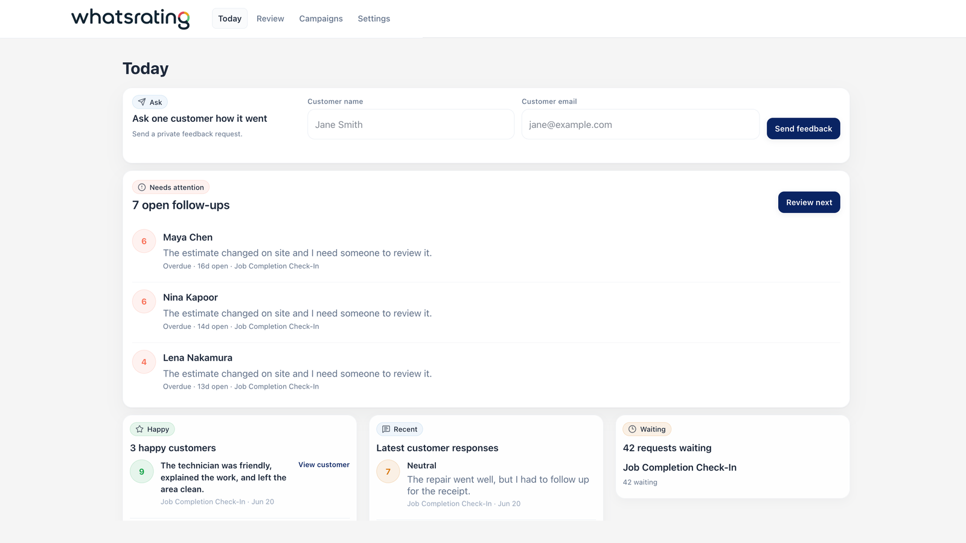This screenshot has height=543, width=966.
Task: Click the '42 requests waiting' heading
Action: click(667, 448)
